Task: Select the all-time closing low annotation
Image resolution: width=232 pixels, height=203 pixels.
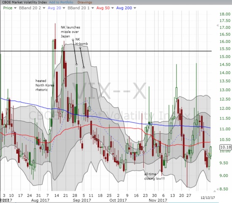Action: coord(154,176)
